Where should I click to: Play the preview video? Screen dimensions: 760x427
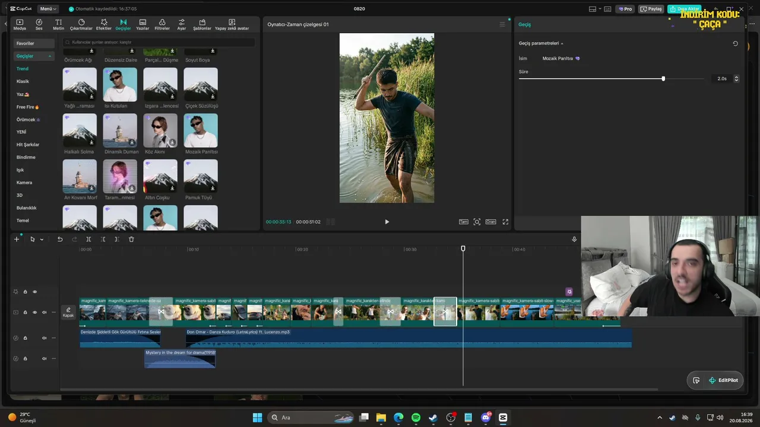[x=387, y=222]
